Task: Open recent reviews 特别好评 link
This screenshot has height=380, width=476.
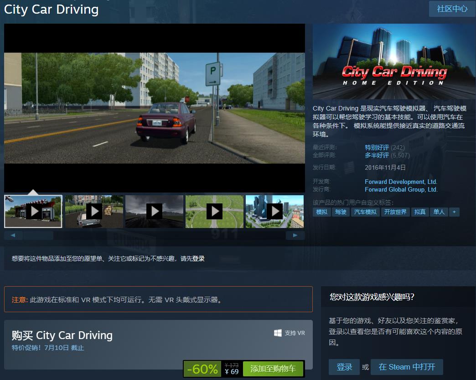Action: click(377, 147)
